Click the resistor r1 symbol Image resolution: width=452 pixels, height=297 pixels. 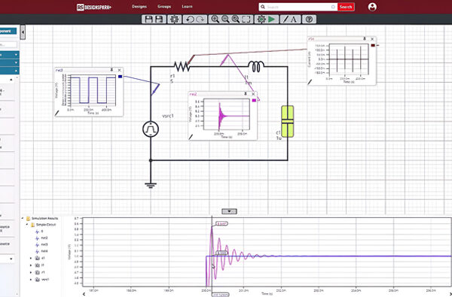pyautogui.click(x=182, y=67)
